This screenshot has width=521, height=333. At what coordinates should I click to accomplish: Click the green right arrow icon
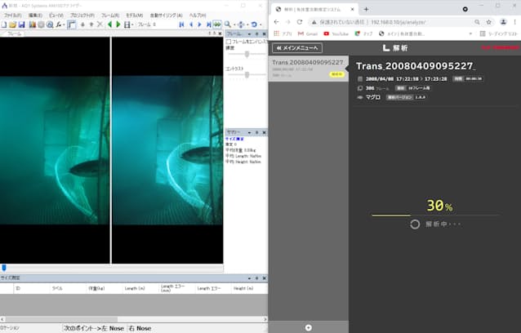pyautogui.click(x=118, y=24)
